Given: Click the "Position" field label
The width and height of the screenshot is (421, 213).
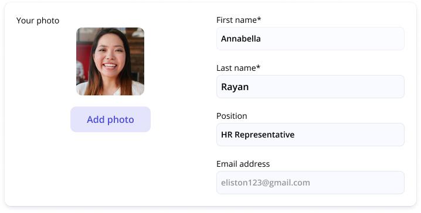Looking at the screenshot, I should (x=232, y=116).
